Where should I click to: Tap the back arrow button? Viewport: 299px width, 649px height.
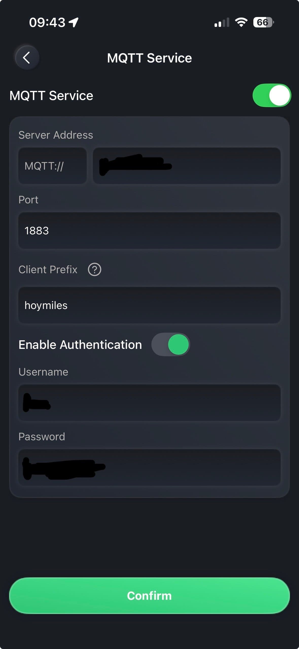(27, 58)
